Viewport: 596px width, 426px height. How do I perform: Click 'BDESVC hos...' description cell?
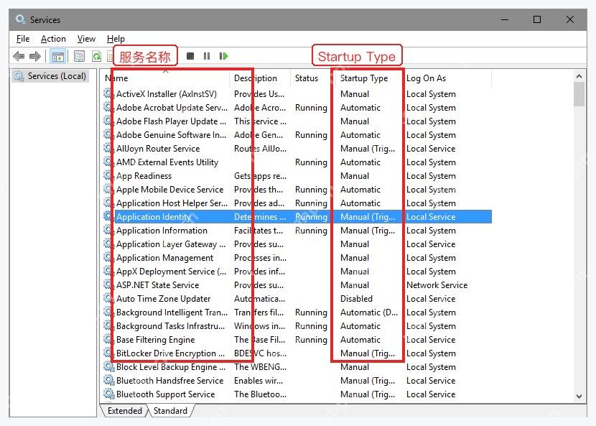pos(260,353)
